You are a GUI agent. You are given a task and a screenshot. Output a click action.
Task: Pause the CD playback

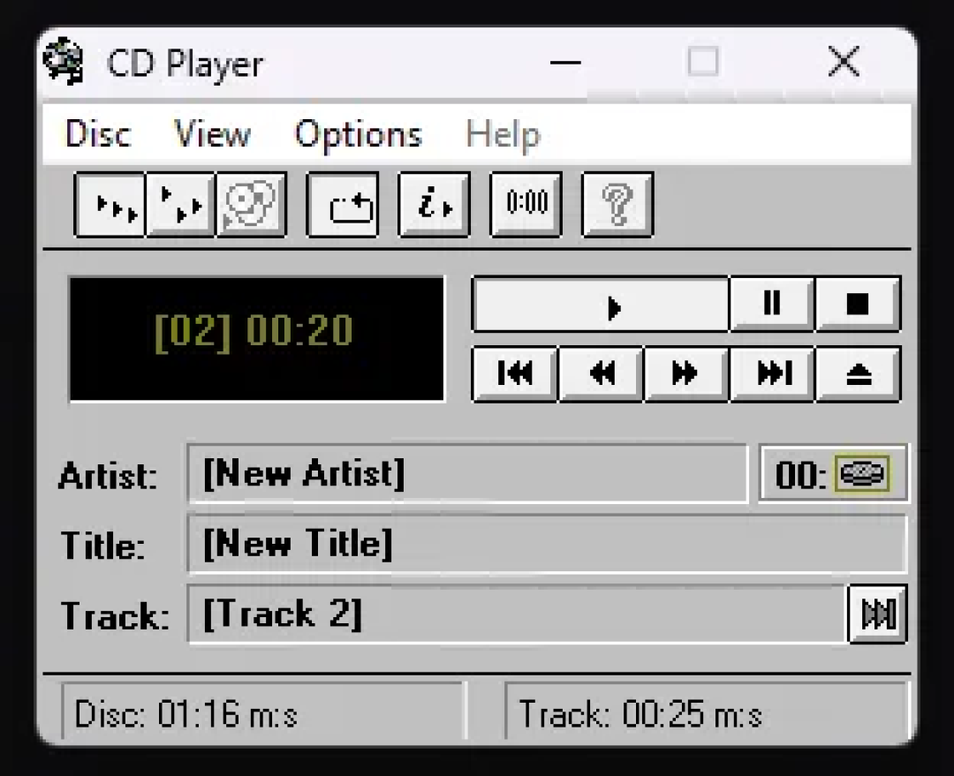tap(772, 304)
